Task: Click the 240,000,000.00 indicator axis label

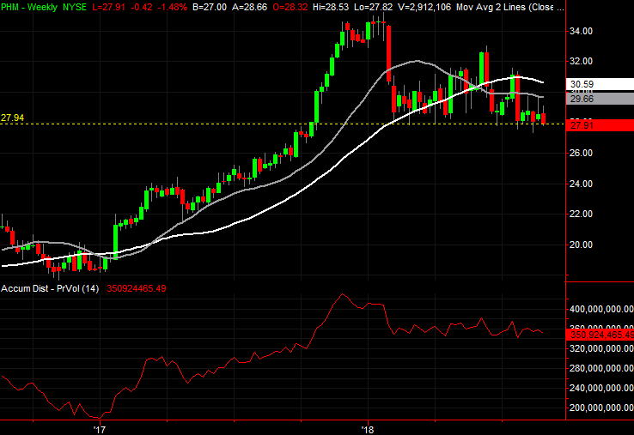Action: click(601, 388)
